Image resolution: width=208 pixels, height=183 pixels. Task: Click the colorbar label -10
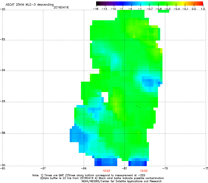click(113, 9)
